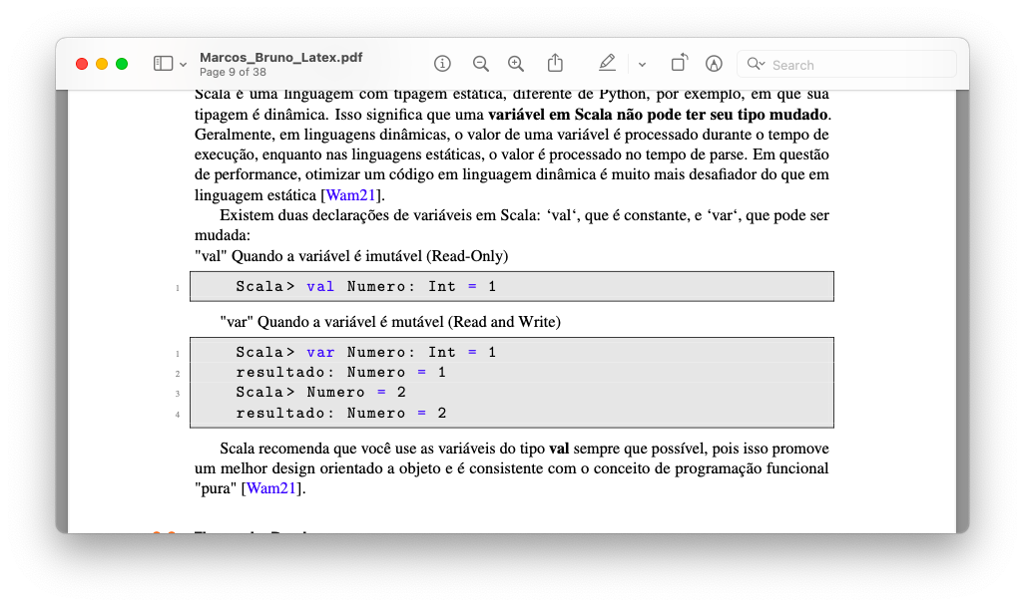The width and height of the screenshot is (1025, 607).
Task: Follow the Wam21 citation after 'pura'
Action: click(271, 488)
